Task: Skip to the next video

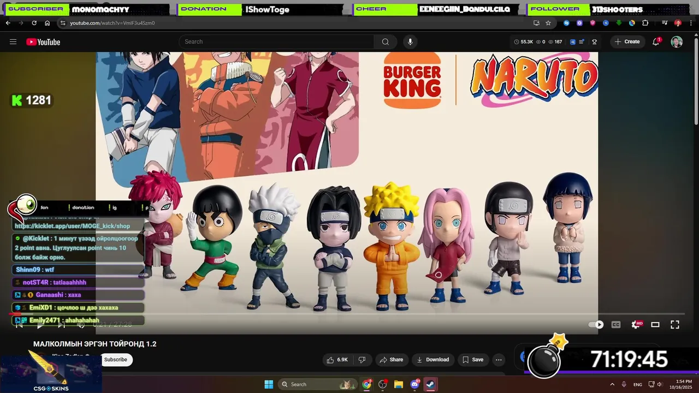Action: click(x=61, y=325)
